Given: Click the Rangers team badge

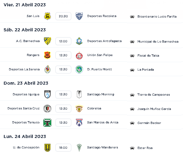Looking at the screenshot, I should point(47,55).
